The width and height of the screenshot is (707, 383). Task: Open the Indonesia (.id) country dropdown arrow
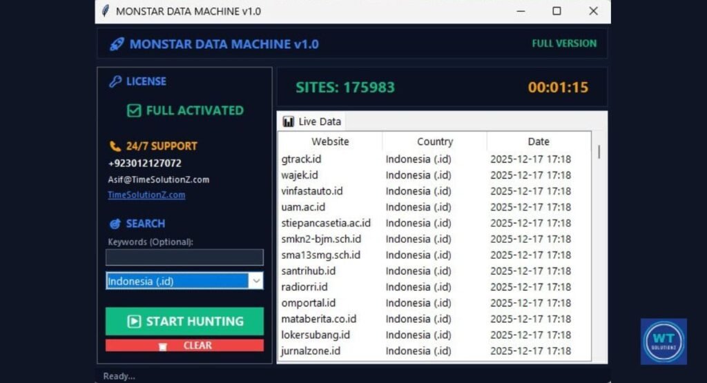255,281
